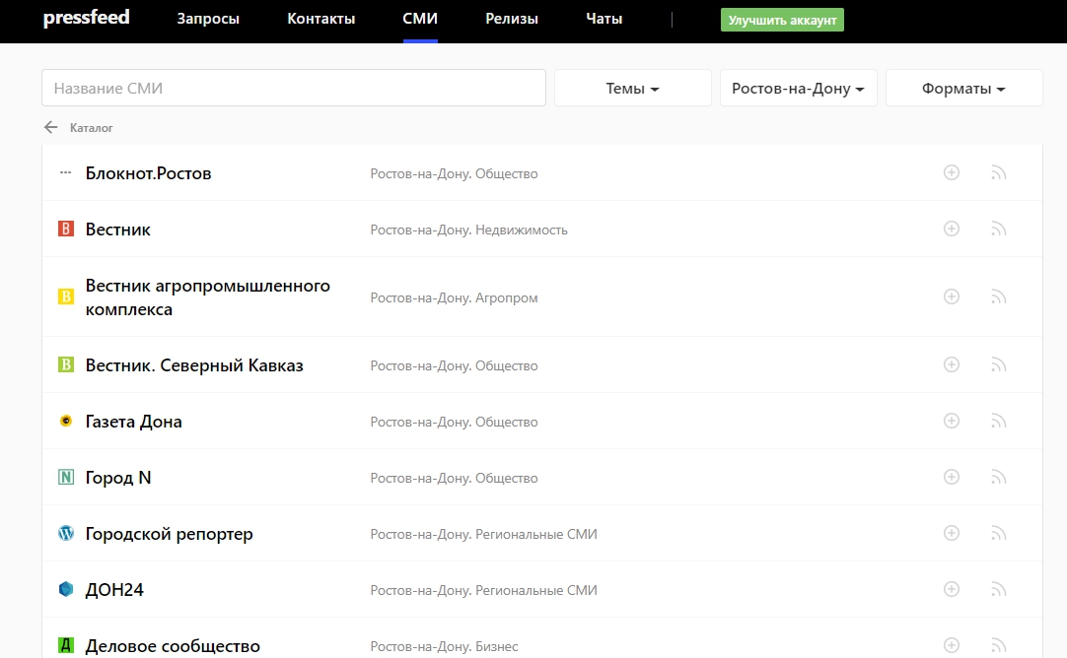
Task: Toggle plus for Деловое сообщество
Action: [x=952, y=645]
